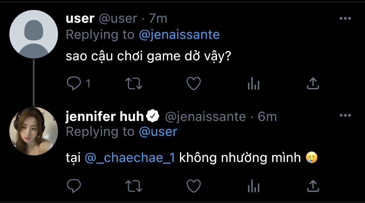View analytics icon on user's tweet
This screenshot has height=203, width=365.
pyautogui.click(x=254, y=83)
